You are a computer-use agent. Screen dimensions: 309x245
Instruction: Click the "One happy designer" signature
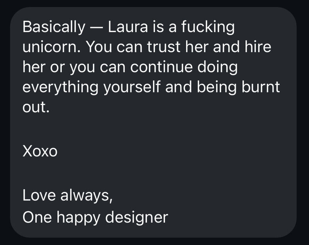pos(95,218)
